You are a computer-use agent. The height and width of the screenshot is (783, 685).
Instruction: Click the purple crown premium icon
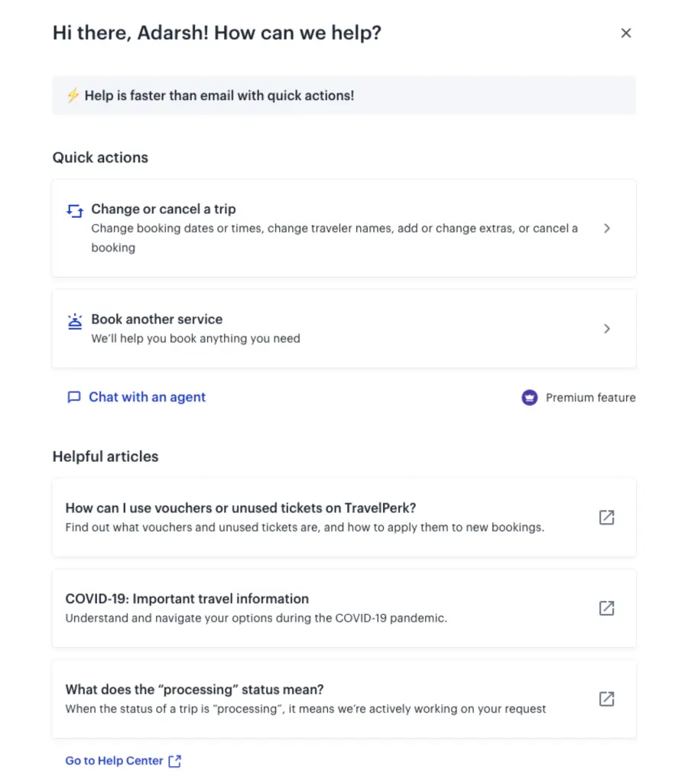pyautogui.click(x=530, y=398)
